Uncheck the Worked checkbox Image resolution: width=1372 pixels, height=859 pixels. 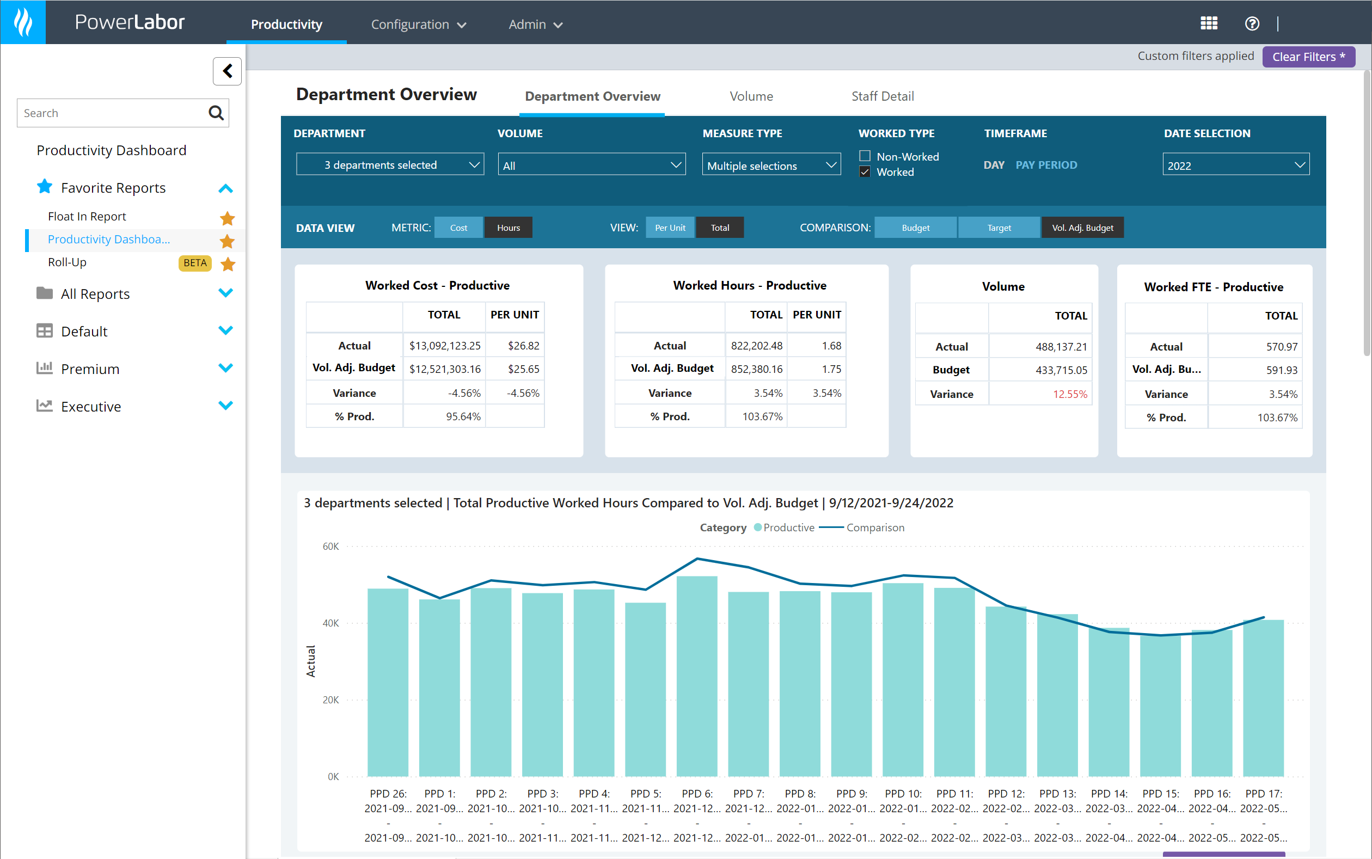tap(865, 171)
